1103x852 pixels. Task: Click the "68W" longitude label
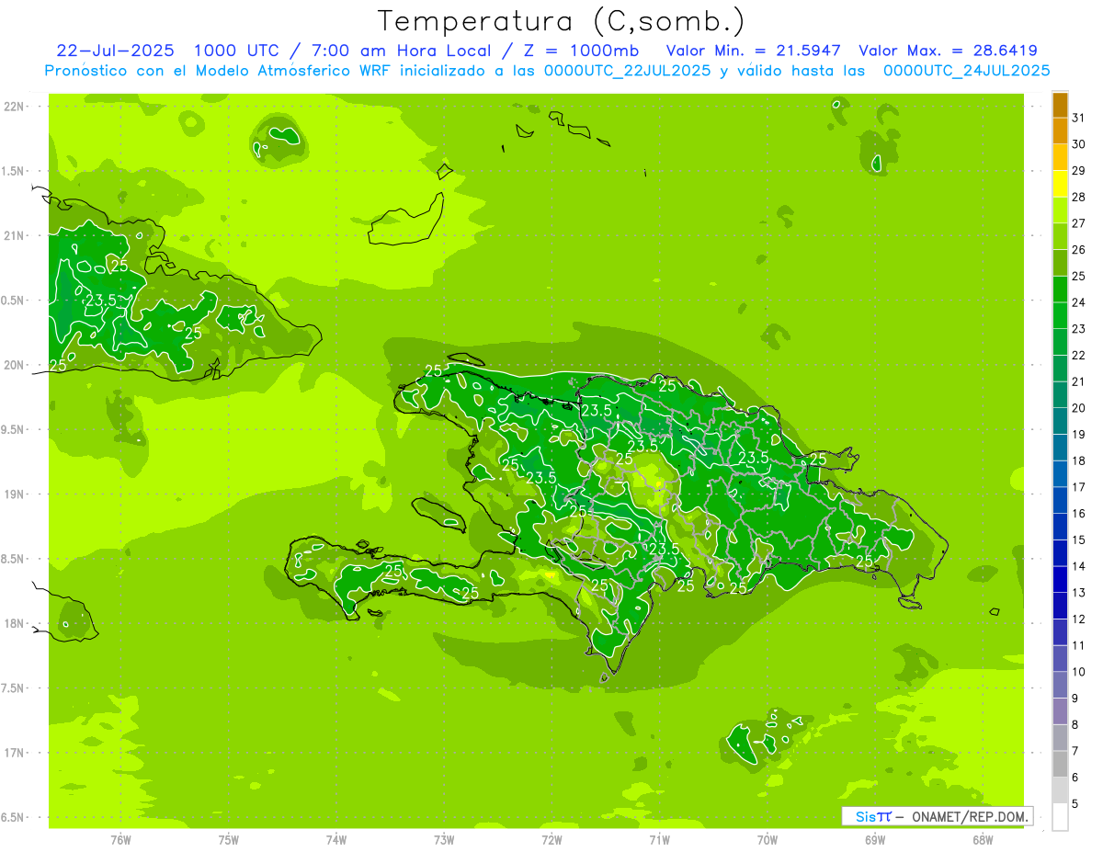(x=982, y=840)
